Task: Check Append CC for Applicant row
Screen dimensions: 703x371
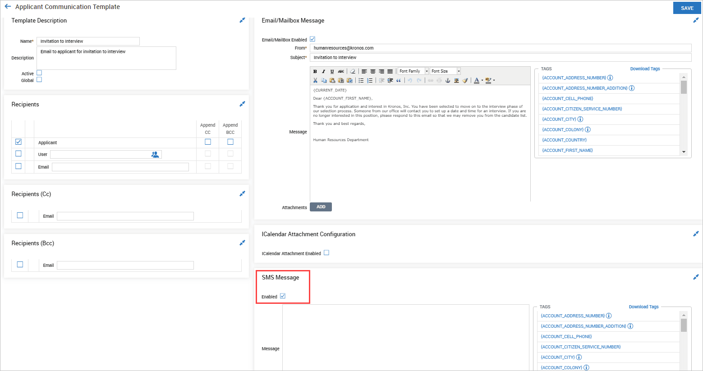Action: click(208, 142)
